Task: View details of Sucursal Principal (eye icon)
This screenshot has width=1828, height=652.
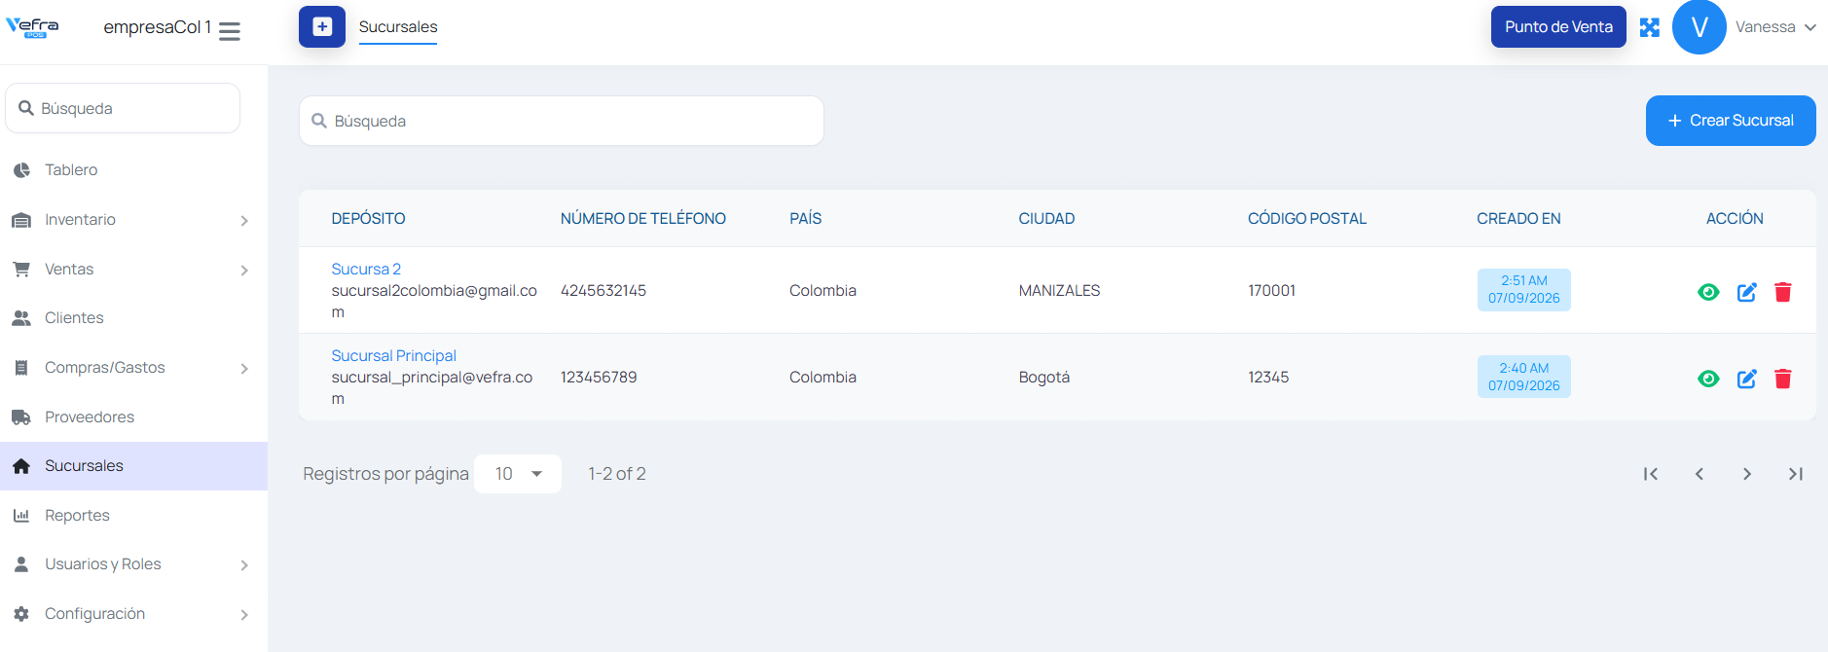Action: (x=1708, y=379)
